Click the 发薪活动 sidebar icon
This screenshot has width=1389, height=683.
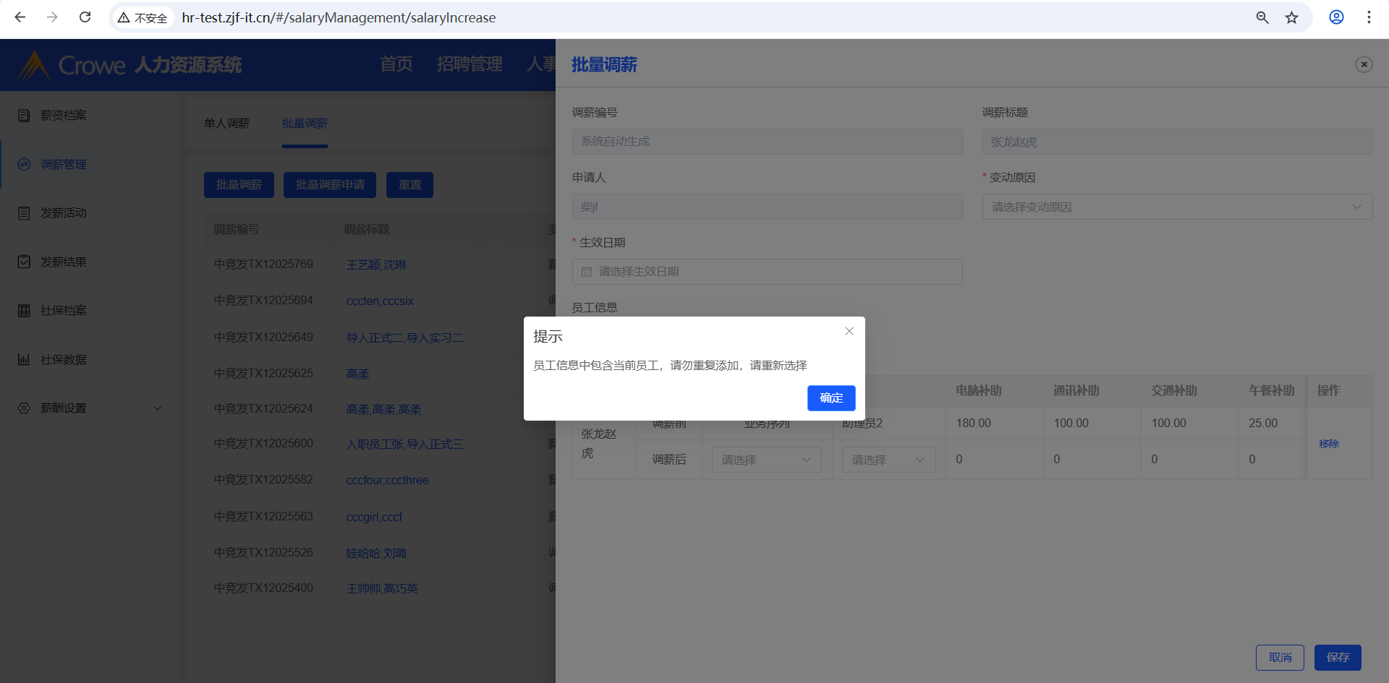point(24,213)
